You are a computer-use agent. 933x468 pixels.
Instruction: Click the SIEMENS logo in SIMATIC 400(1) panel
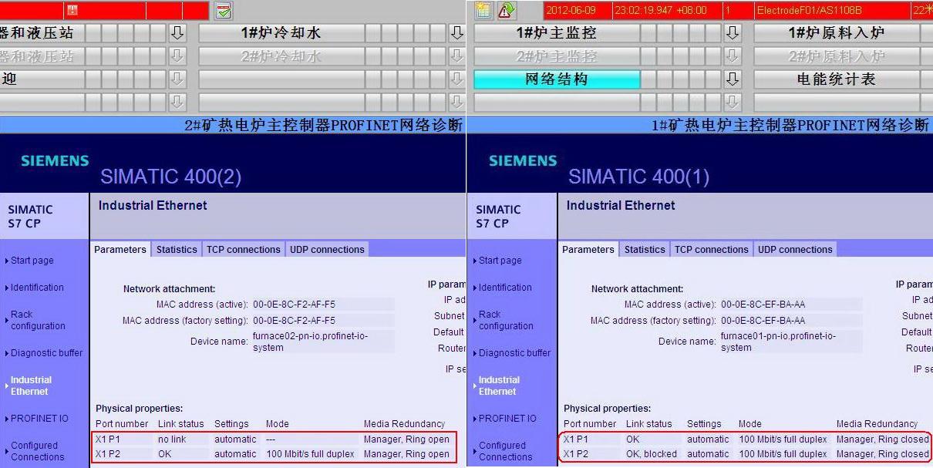(523, 161)
